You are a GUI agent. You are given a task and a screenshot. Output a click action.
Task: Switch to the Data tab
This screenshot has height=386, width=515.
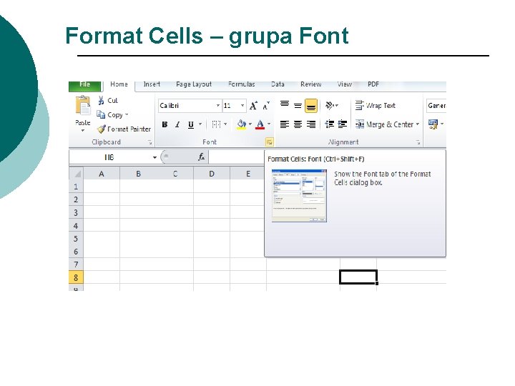pos(278,84)
